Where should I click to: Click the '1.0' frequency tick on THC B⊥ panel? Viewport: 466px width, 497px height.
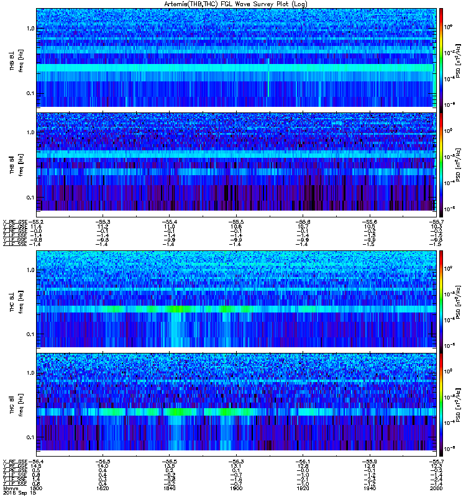click(30, 270)
